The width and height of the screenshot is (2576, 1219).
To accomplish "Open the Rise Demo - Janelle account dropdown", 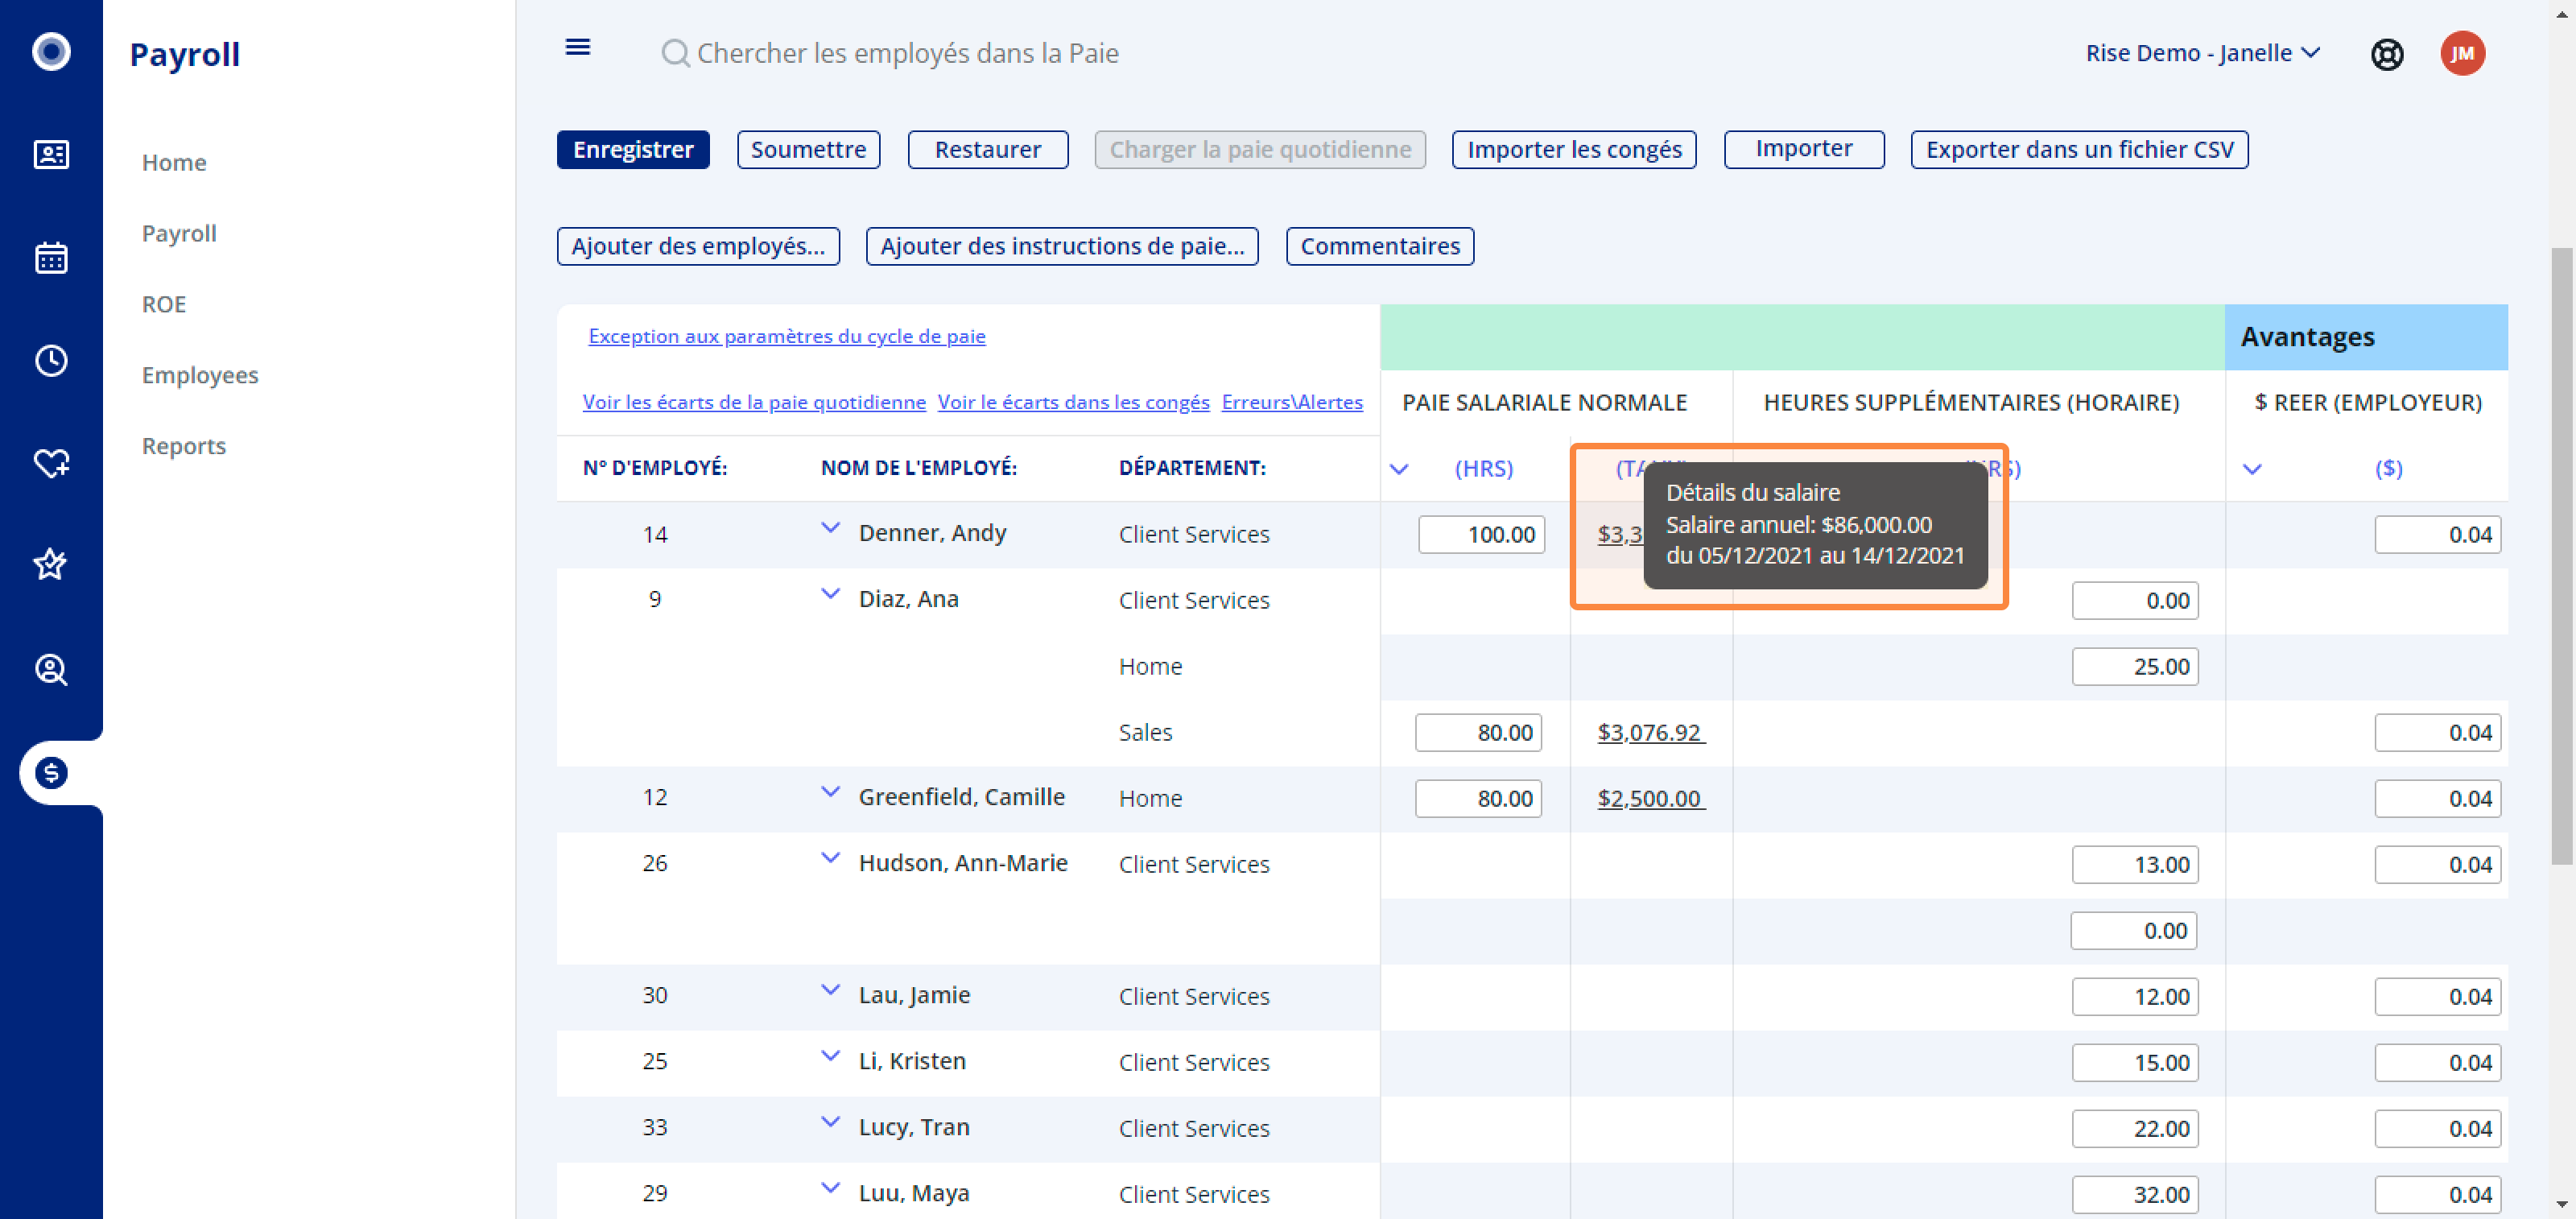I will [2202, 53].
